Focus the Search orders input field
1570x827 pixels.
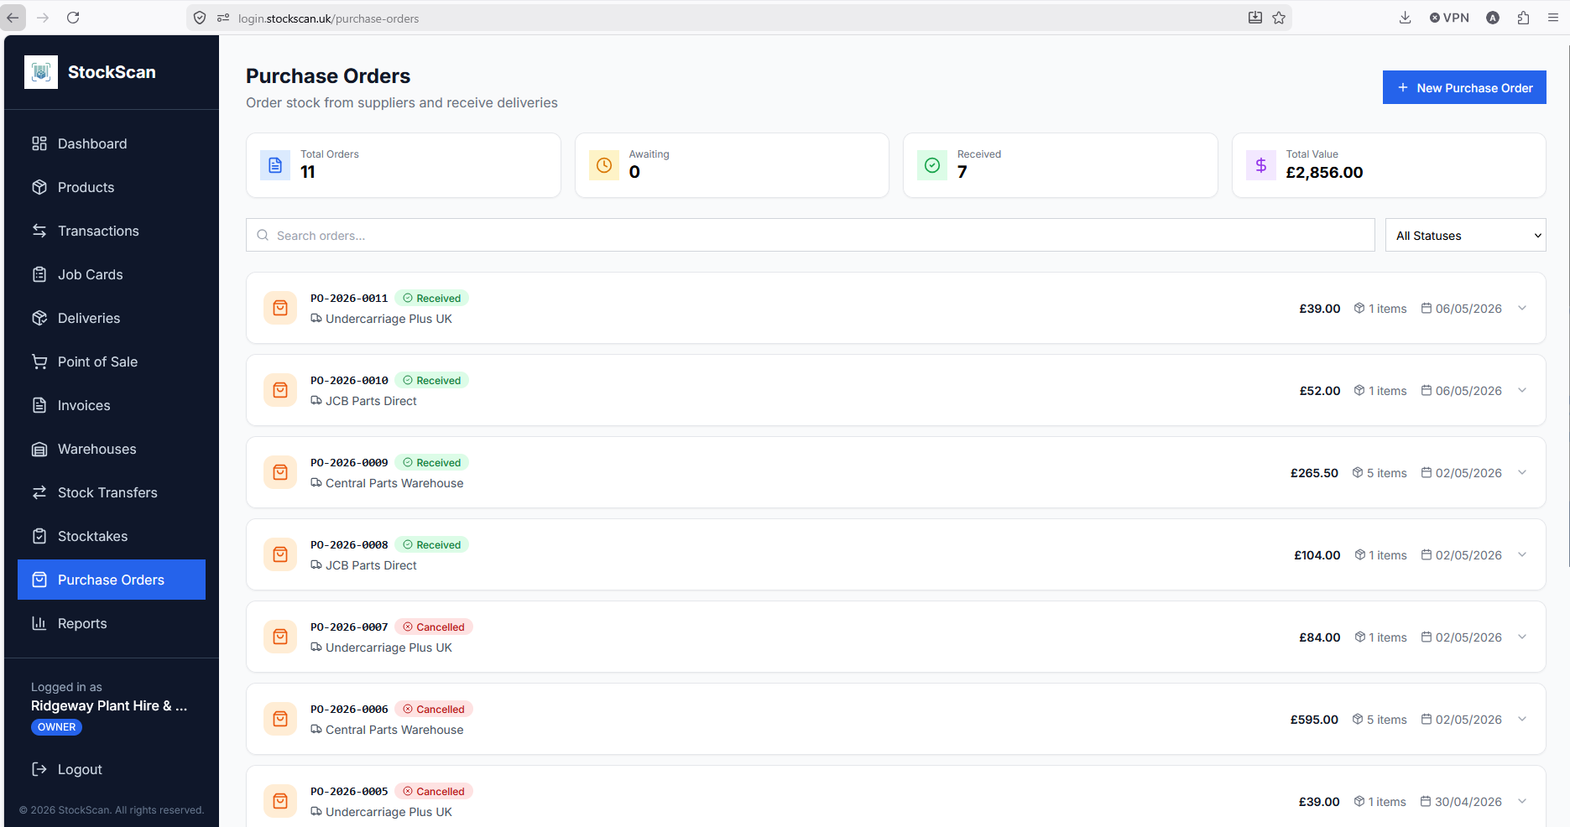811,235
